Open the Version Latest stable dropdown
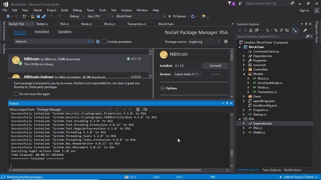This screenshot has height=180, width=321. point(187,74)
